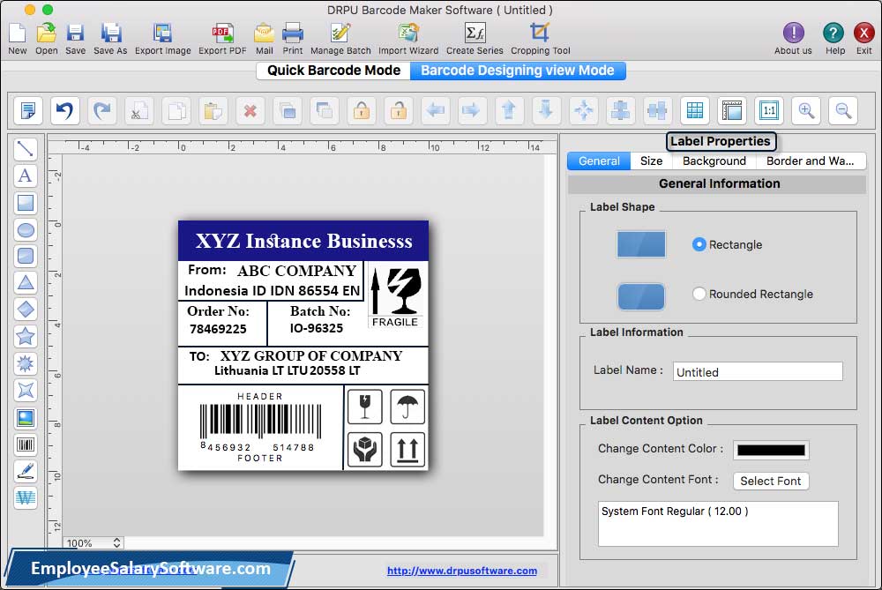
Task: Click the Paste clipboard icon
Action: (213, 110)
